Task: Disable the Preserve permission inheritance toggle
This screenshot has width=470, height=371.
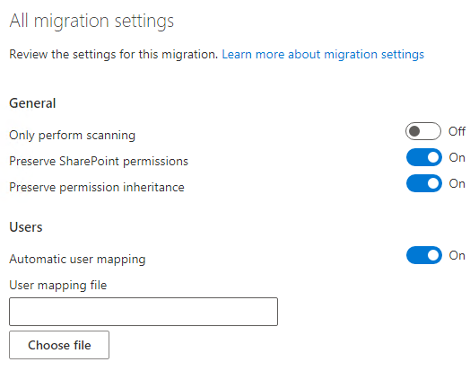Action: [x=424, y=183]
